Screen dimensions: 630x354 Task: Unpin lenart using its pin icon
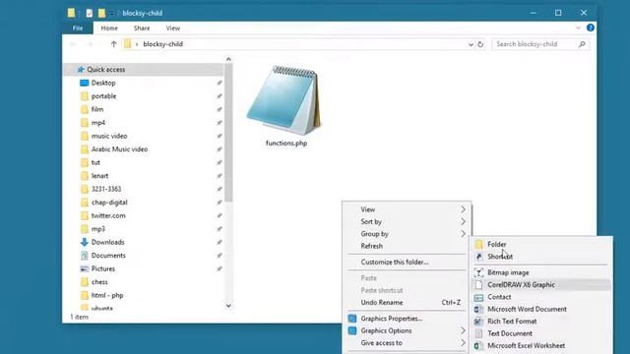click(x=220, y=176)
